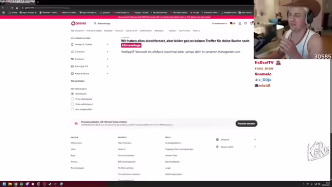Viewport: 332px width, 187px height.
Task: Focus the search field containing klimaanlage
Action: 104,23
